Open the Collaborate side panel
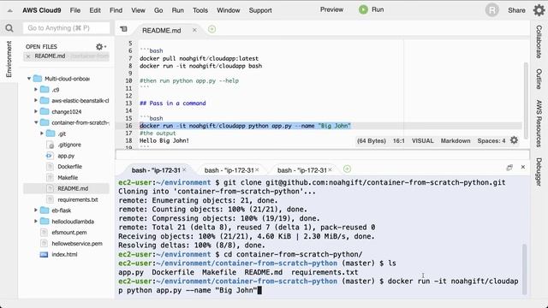Viewport: 548px width, 308px height. tap(539, 42)
